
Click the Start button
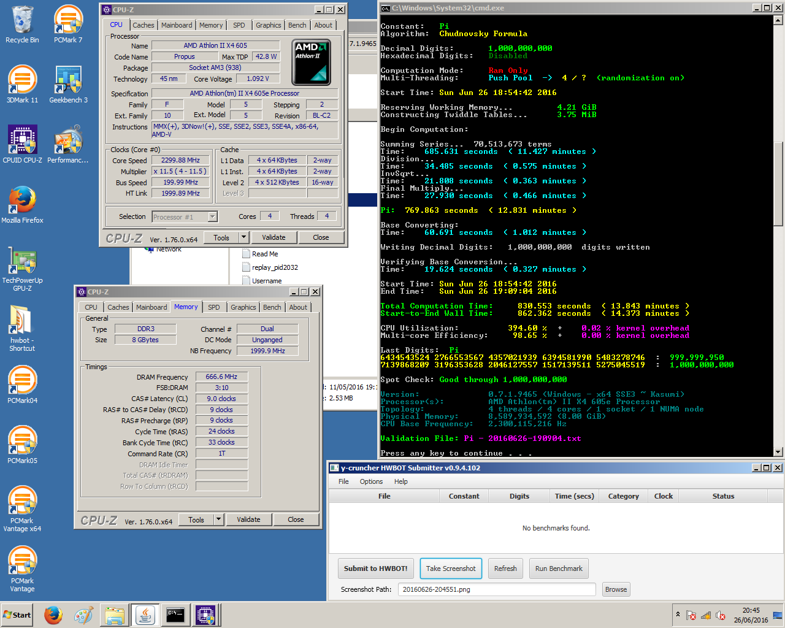tap(17, 615)
